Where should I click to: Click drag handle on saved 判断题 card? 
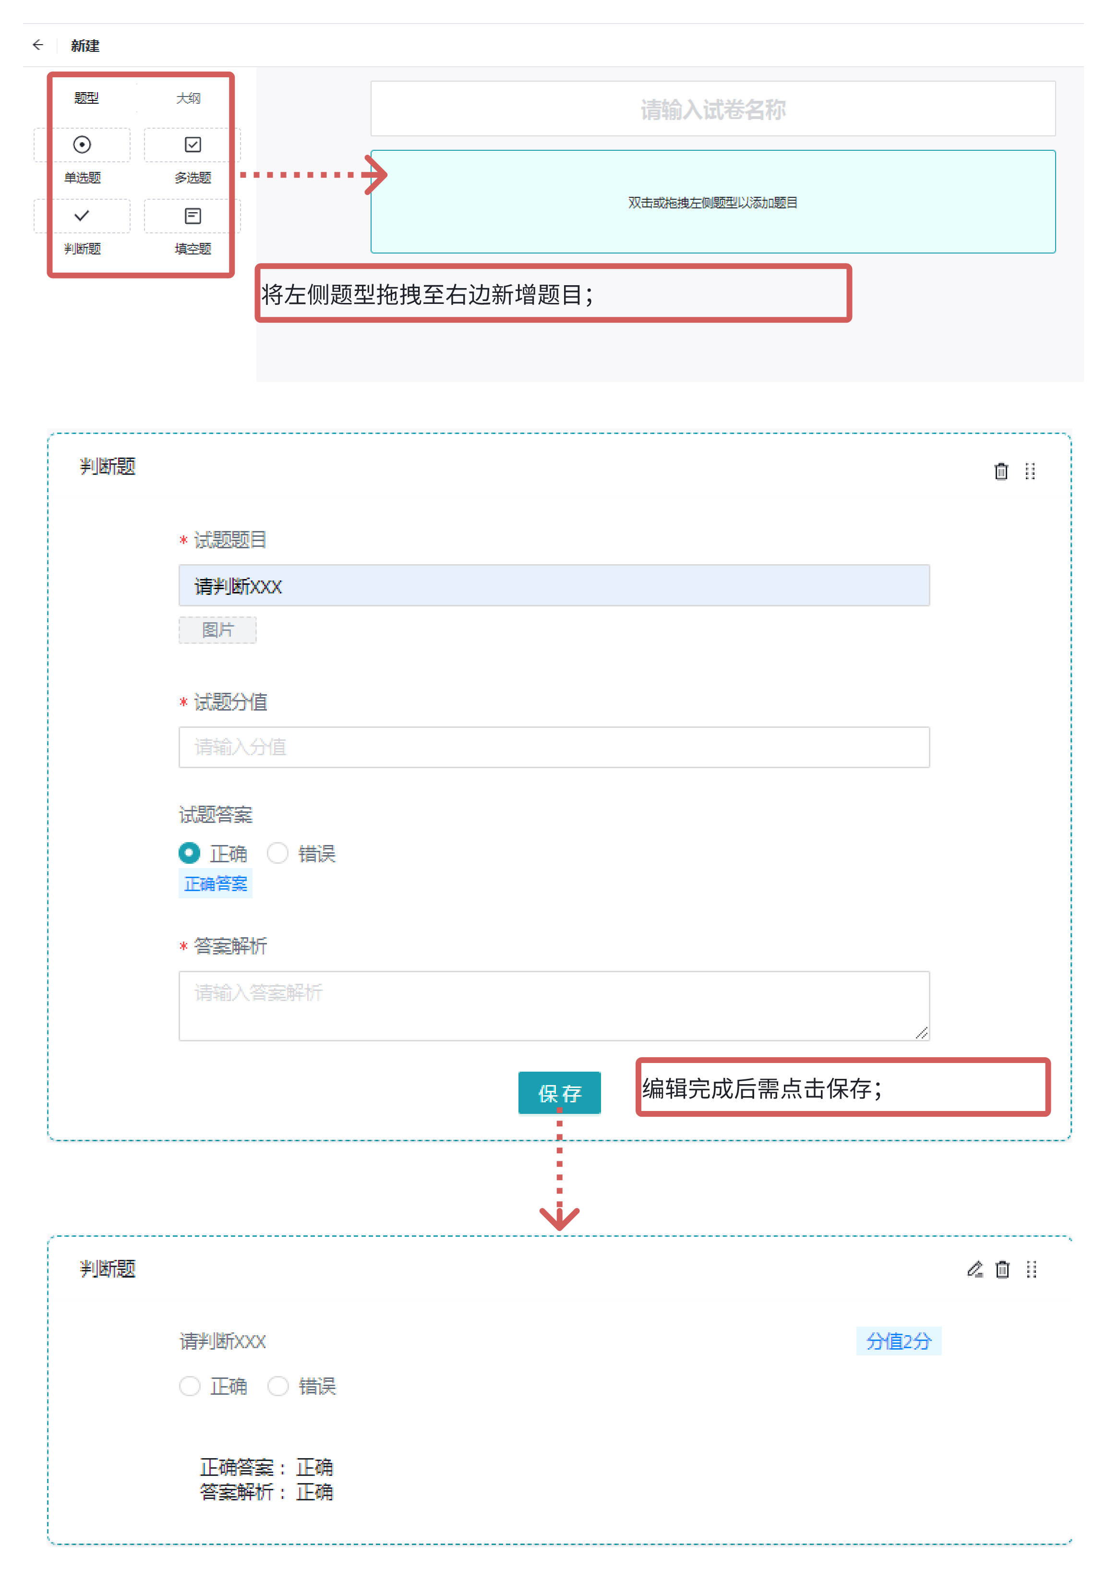point(1031,1269)
